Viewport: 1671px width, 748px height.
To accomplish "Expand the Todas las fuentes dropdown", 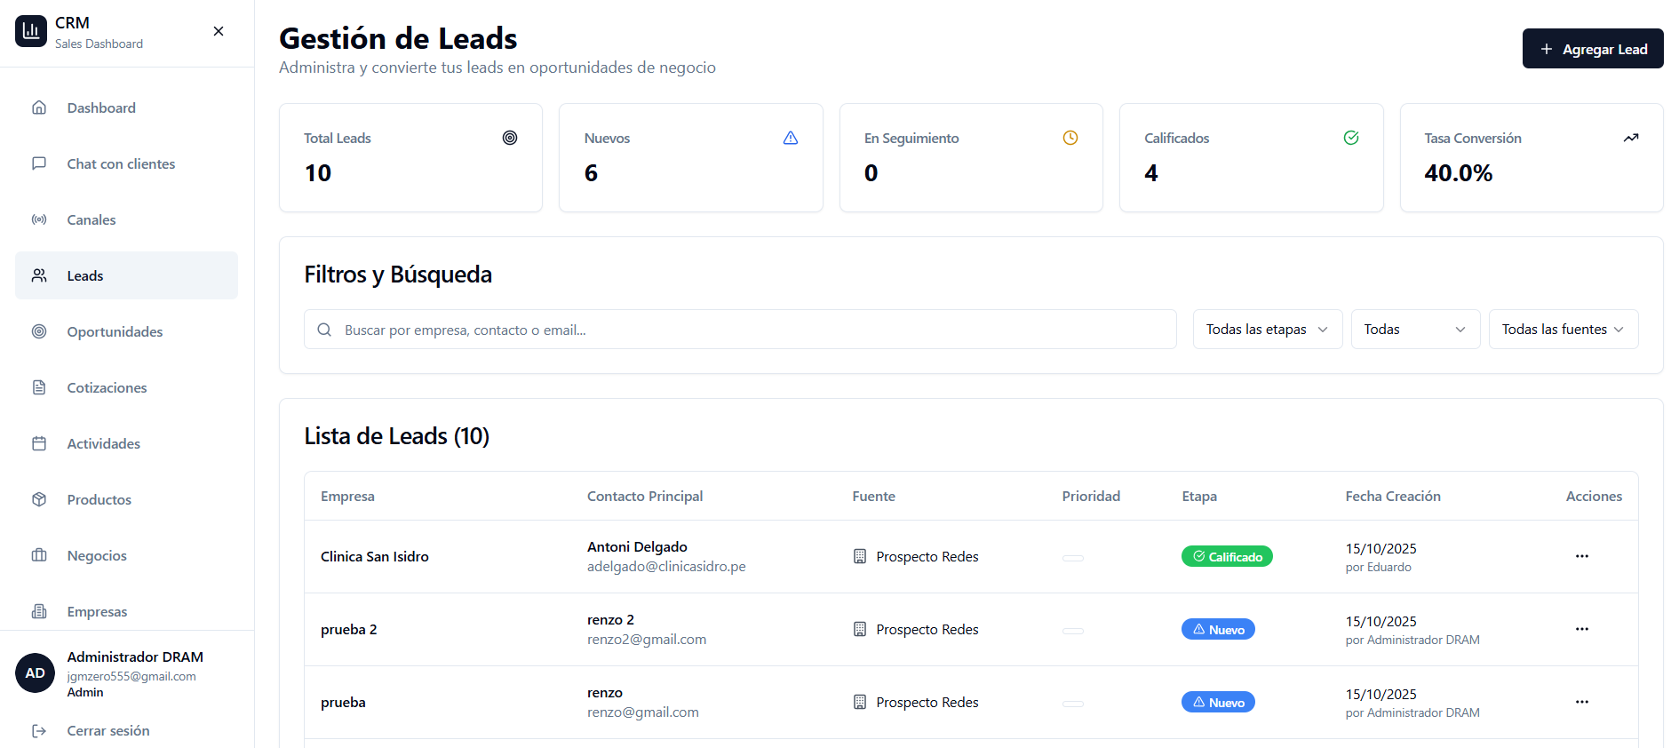I will [x=1563, y=330].
